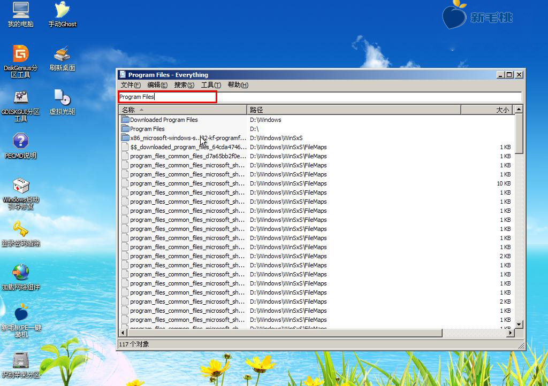Minimize the Everything window

coord(500,75)
